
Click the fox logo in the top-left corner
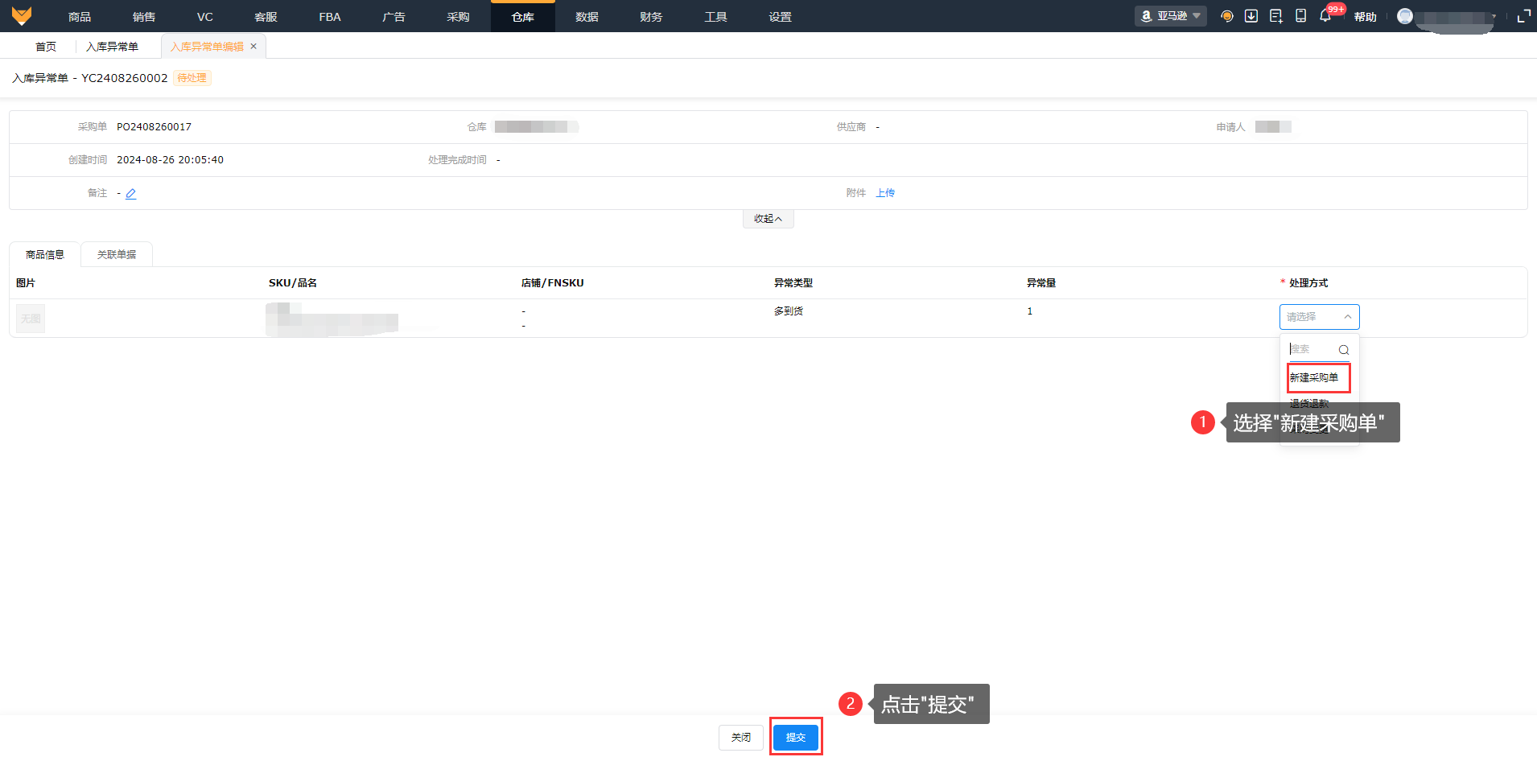22,16
